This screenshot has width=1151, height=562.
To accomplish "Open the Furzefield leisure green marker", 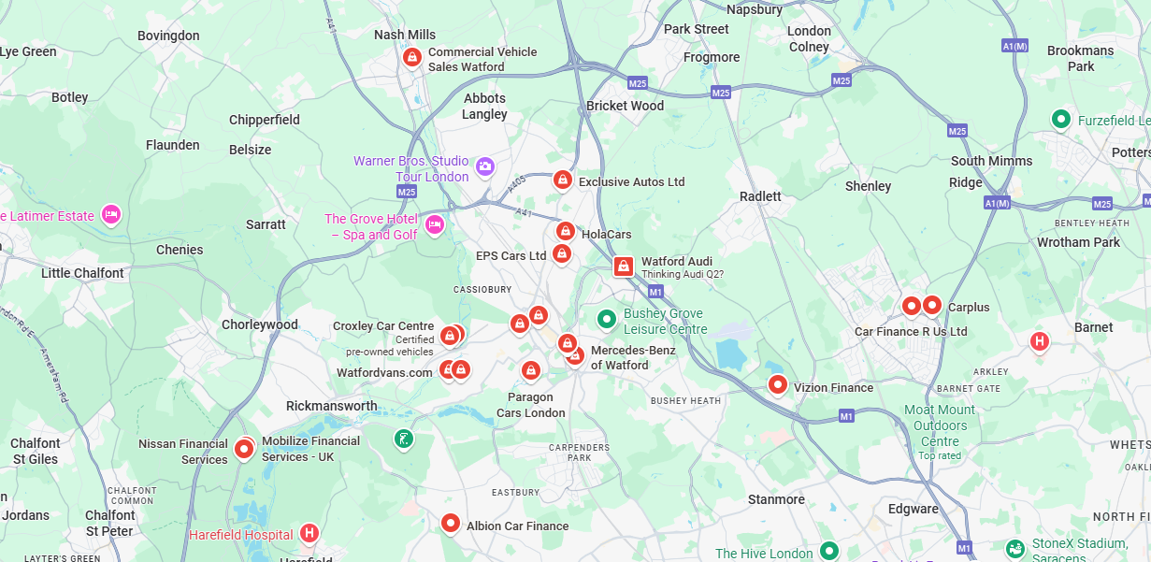I will [1060, 120].
